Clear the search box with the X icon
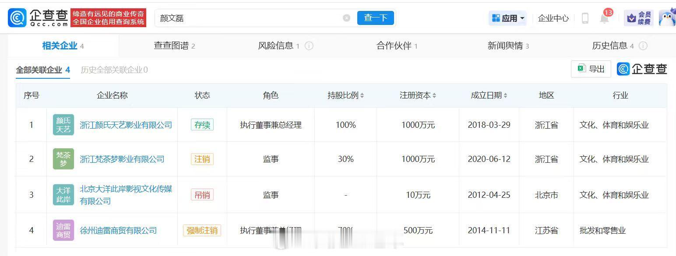Viewport: 676px width, 256px height. point(347,18)
